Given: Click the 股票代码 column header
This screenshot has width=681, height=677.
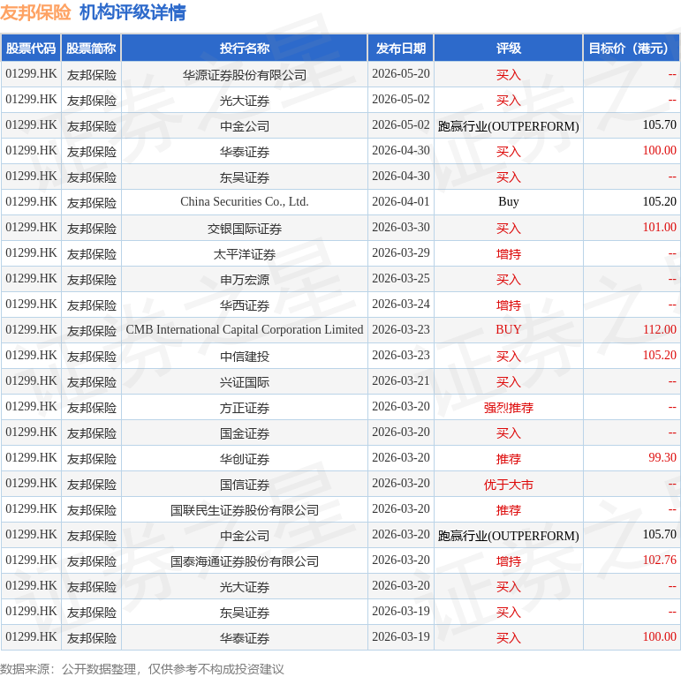Looking at the screenshot, I should [31, 49].
